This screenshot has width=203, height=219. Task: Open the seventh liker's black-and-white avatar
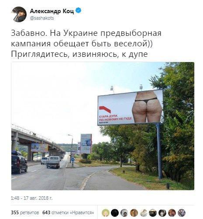point(162,213)
